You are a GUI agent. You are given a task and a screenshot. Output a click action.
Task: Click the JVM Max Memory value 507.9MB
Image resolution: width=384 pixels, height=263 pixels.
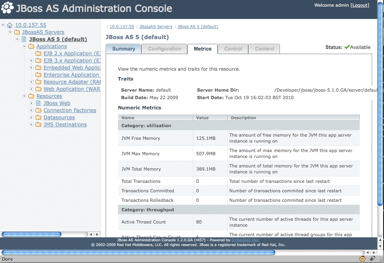click(206, 154)
